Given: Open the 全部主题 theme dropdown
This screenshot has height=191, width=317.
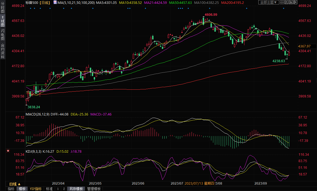Looking at the screenshot, I should point(269,2).
